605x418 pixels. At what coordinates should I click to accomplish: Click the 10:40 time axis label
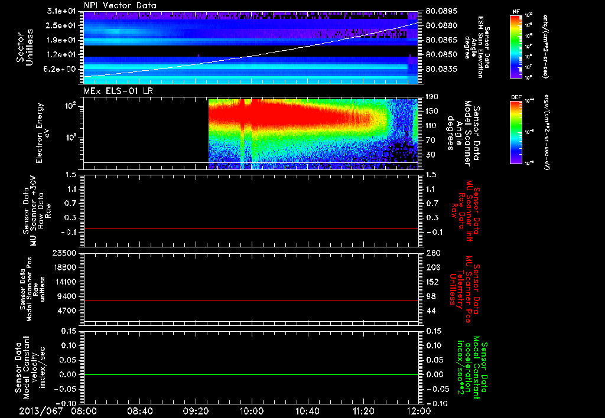(307, 411)
